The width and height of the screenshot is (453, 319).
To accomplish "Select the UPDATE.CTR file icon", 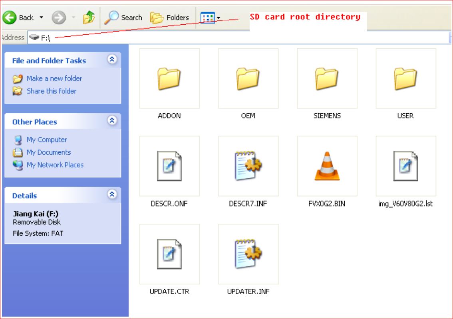I will [x=169, y=254].
